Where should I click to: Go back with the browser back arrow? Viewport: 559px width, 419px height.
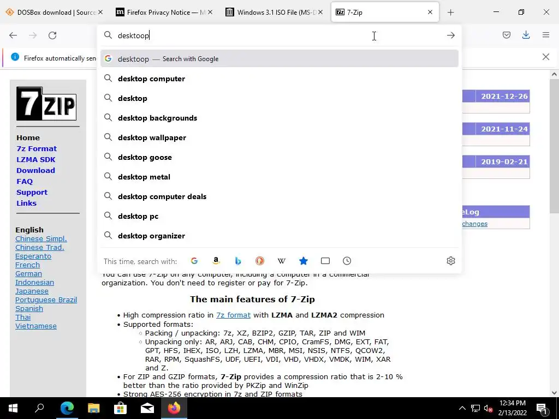click(13, 35)
